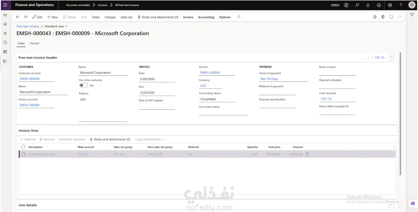This screenshot has height=212, width=418.
Task: Click the Due date field 3/28/2026
Action: 157,93
